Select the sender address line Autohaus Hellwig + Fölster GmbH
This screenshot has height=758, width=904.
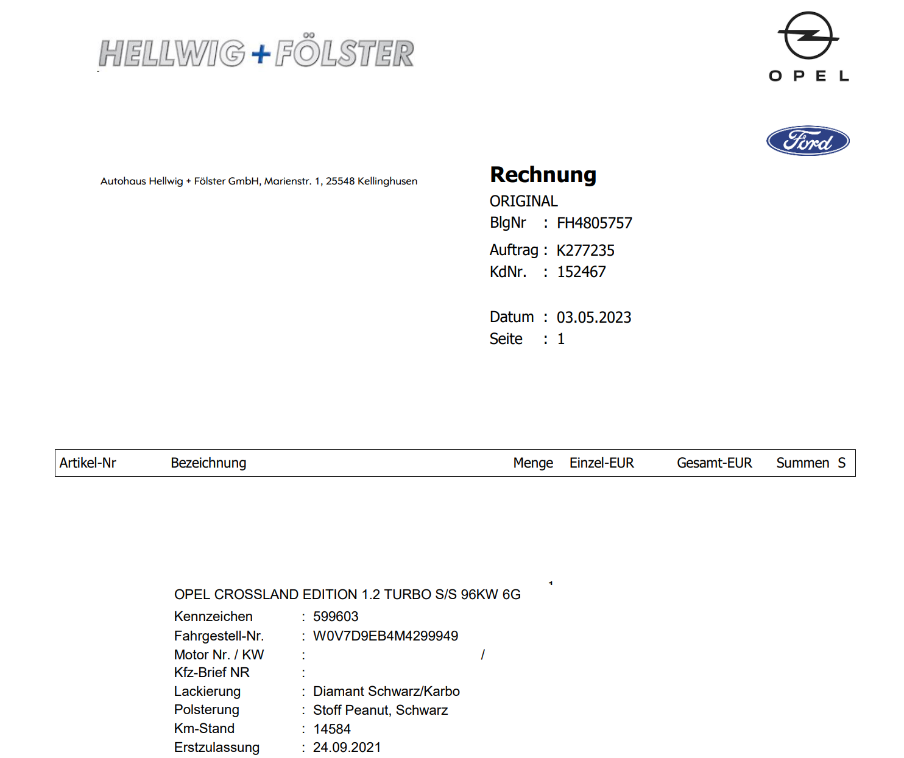[x=259, y=181]
